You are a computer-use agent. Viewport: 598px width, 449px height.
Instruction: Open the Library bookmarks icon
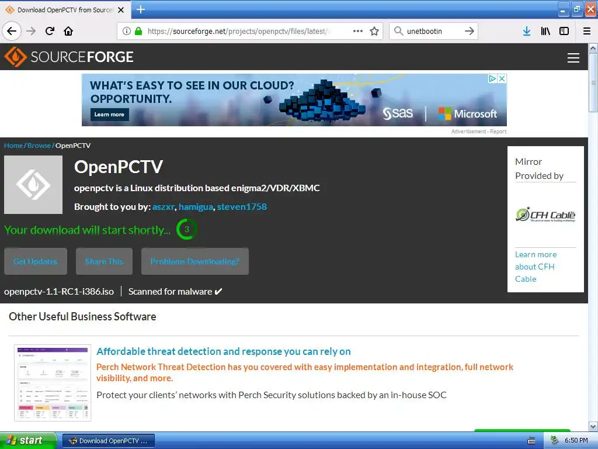click(545, 31)
